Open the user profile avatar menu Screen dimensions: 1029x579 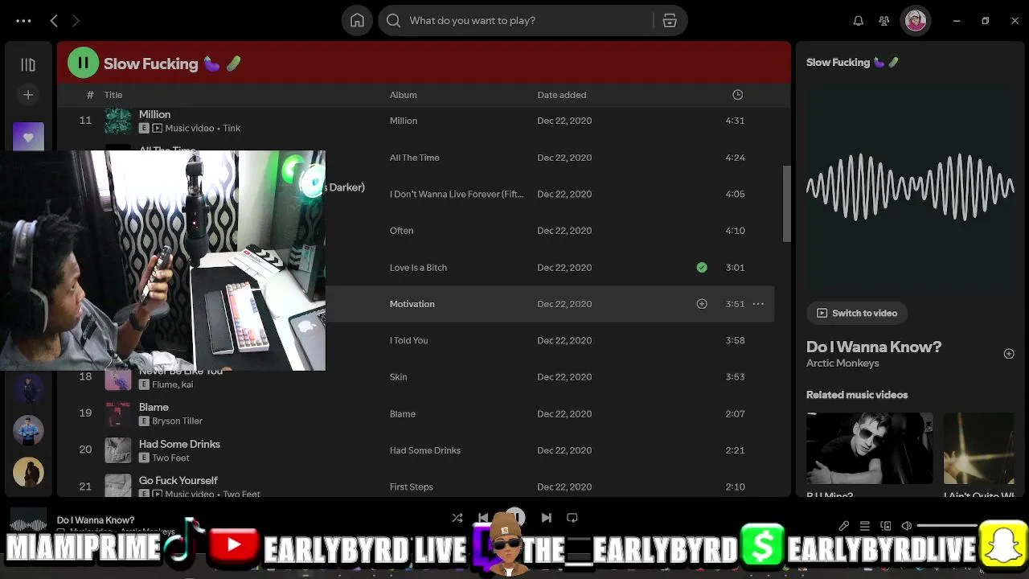tap(915, 21)
